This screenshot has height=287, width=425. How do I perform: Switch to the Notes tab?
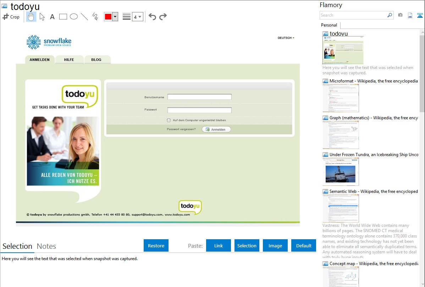[x=46, y=246]
